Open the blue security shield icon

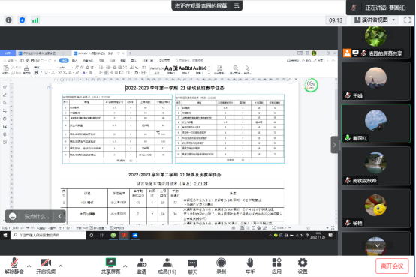click(x=22, y=20)
